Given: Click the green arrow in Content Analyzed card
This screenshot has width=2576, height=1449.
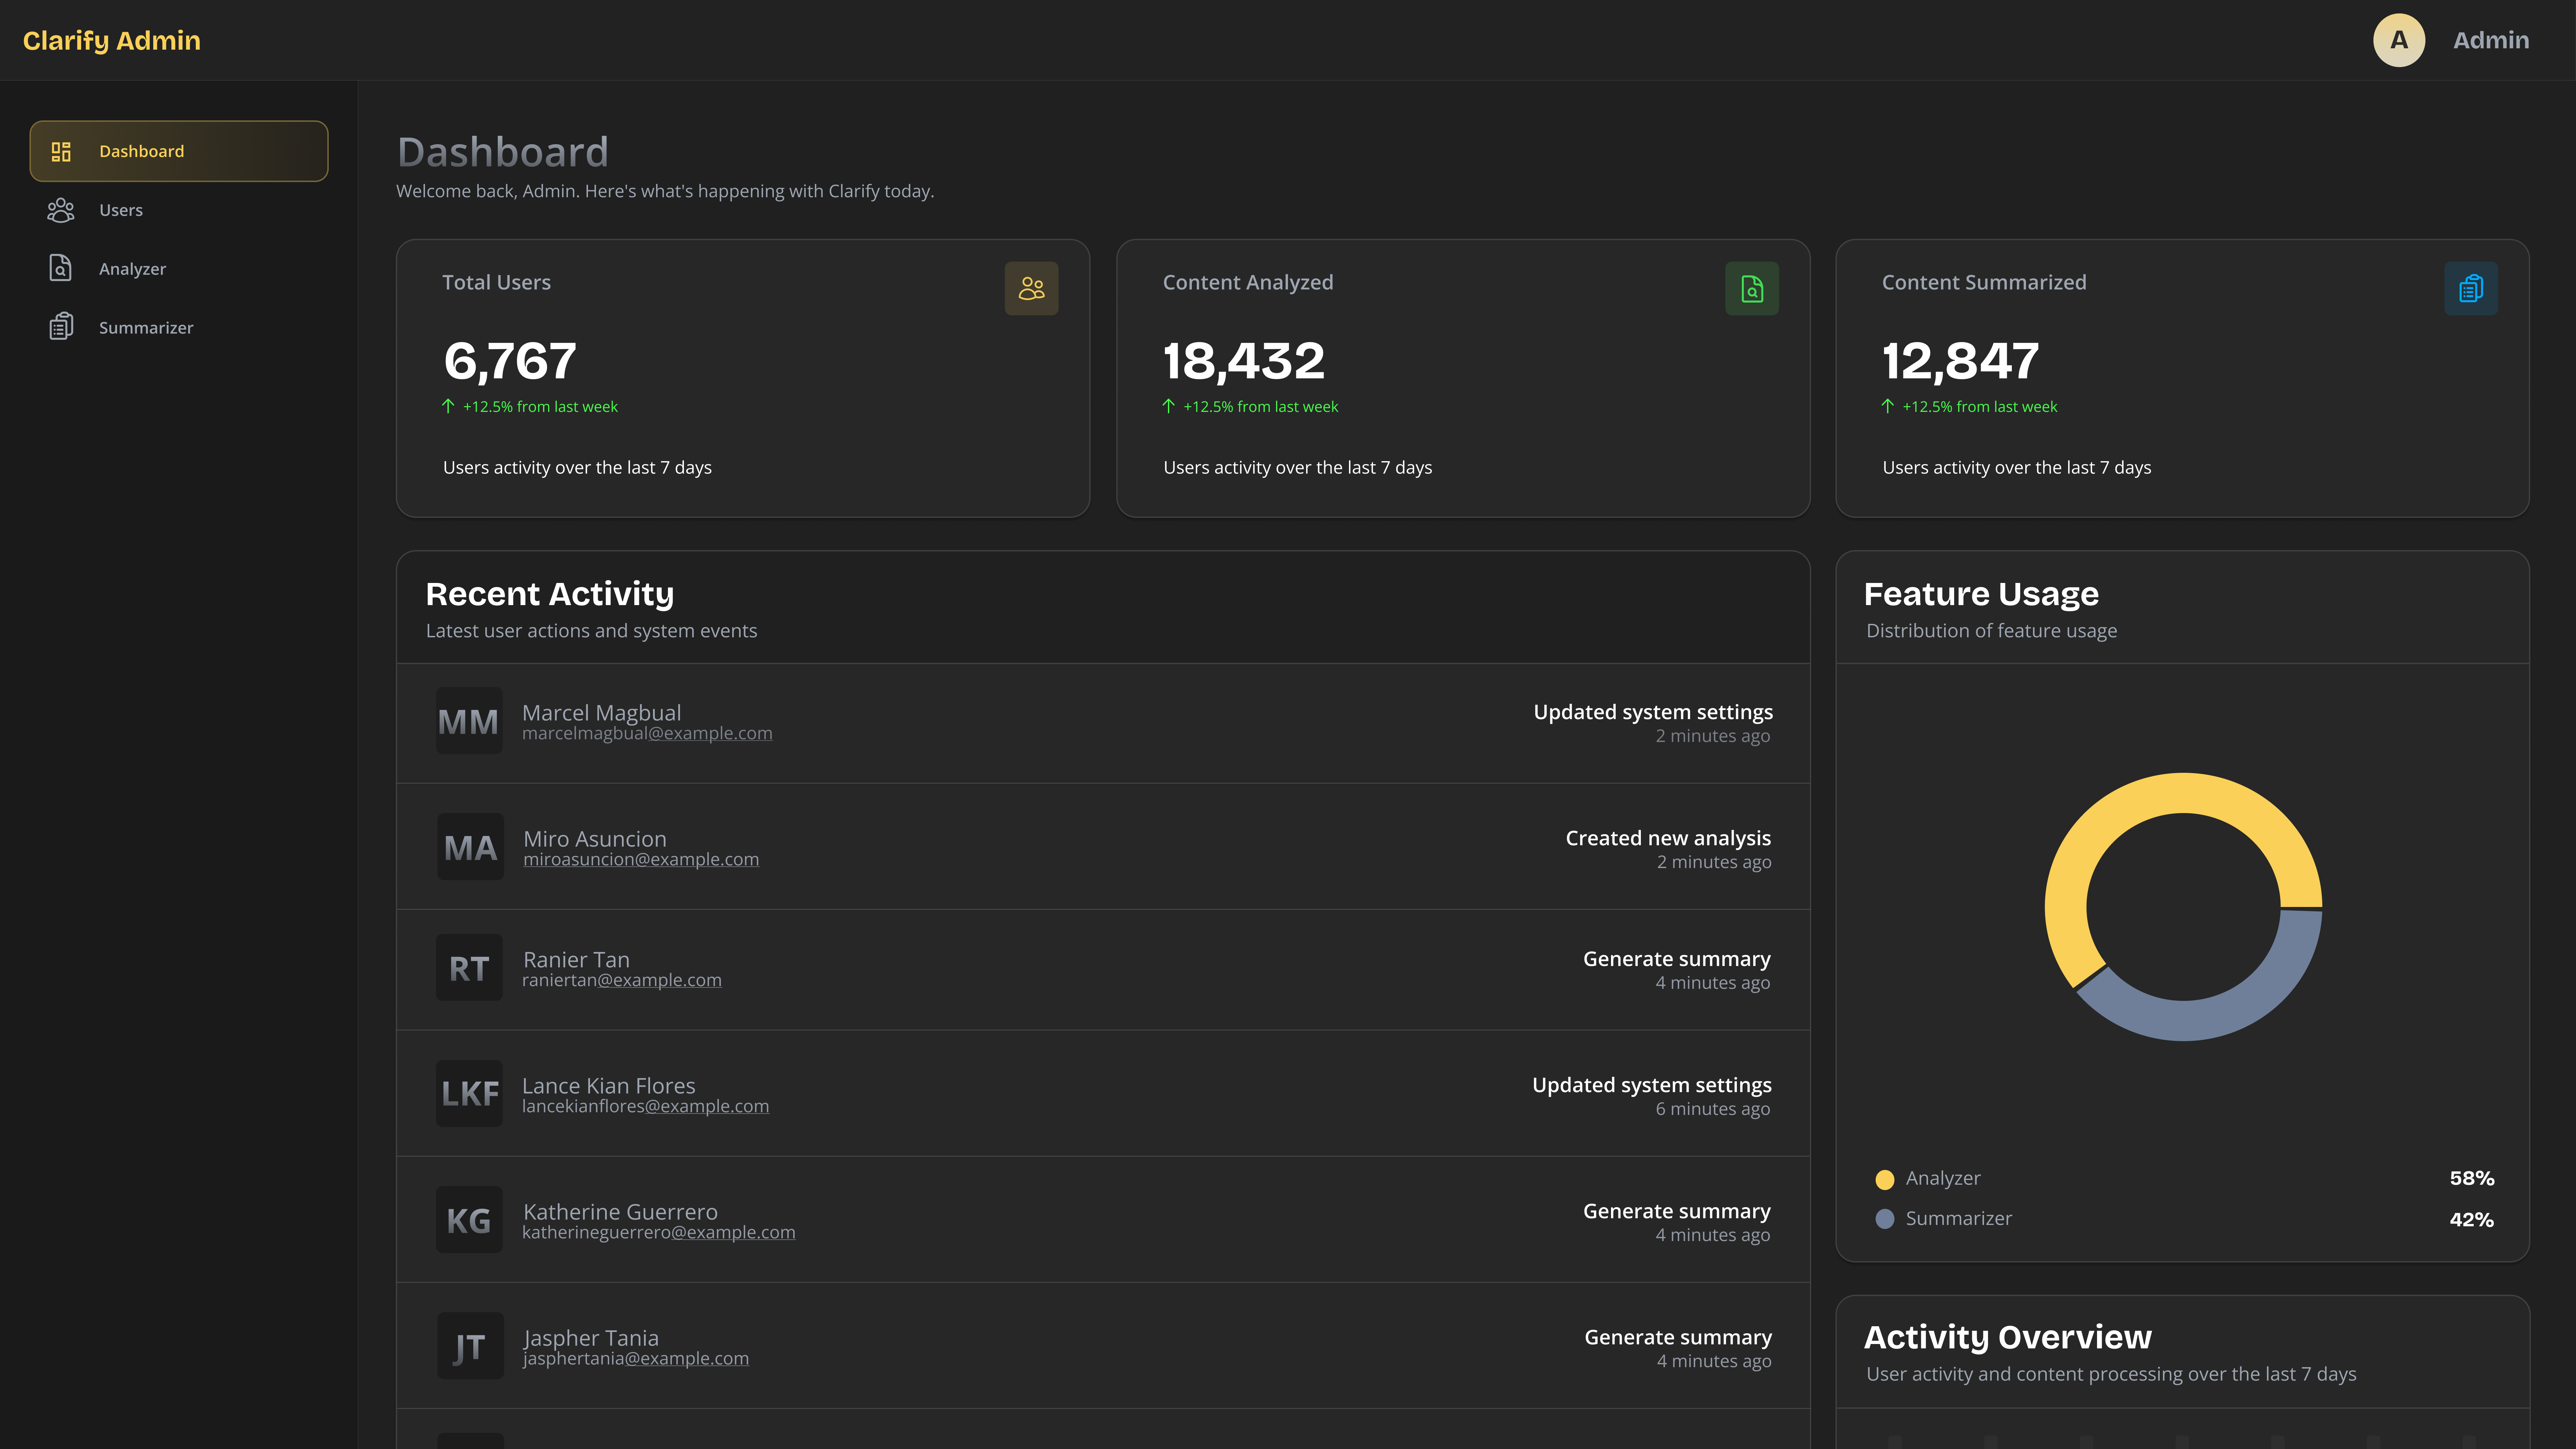Looking at the screenshot, I should tap(1168, 406).
